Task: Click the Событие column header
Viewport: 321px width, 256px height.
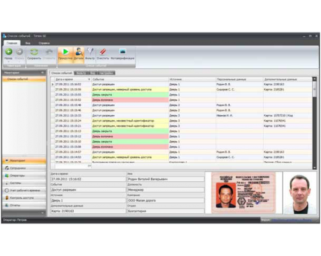Action: tap(130, 79)
